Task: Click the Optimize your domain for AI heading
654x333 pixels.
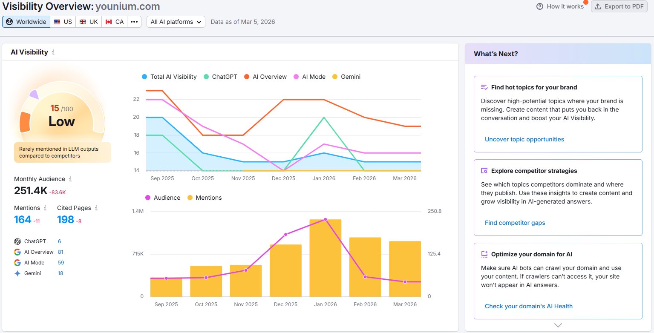Action: coord(532,254)
